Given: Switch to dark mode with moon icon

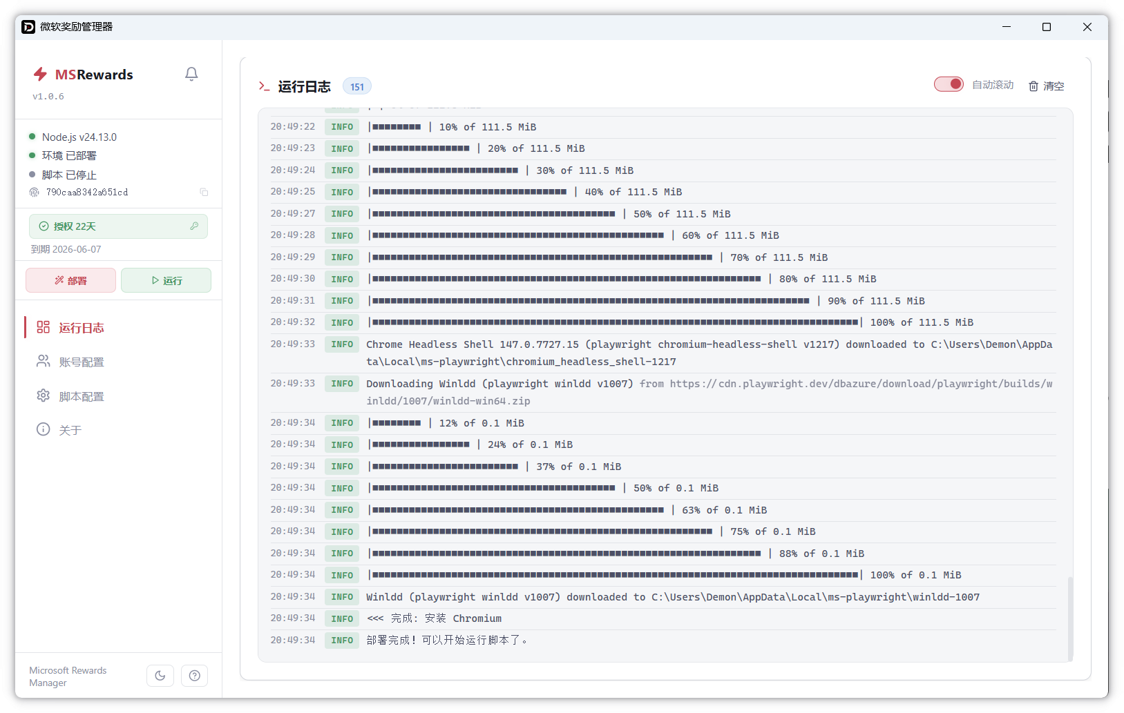Looking at the screenshot, I should 160,676.
